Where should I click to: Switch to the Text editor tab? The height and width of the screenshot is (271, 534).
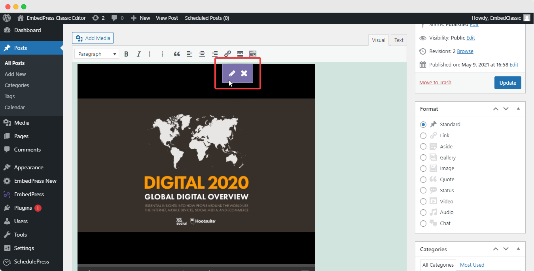399,40
